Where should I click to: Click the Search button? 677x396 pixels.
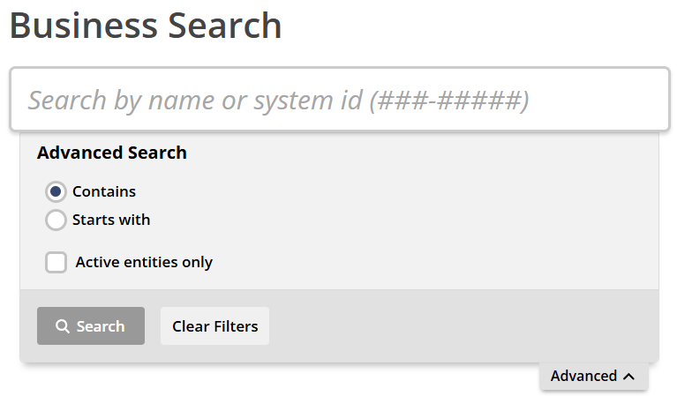tap(91, 325)
